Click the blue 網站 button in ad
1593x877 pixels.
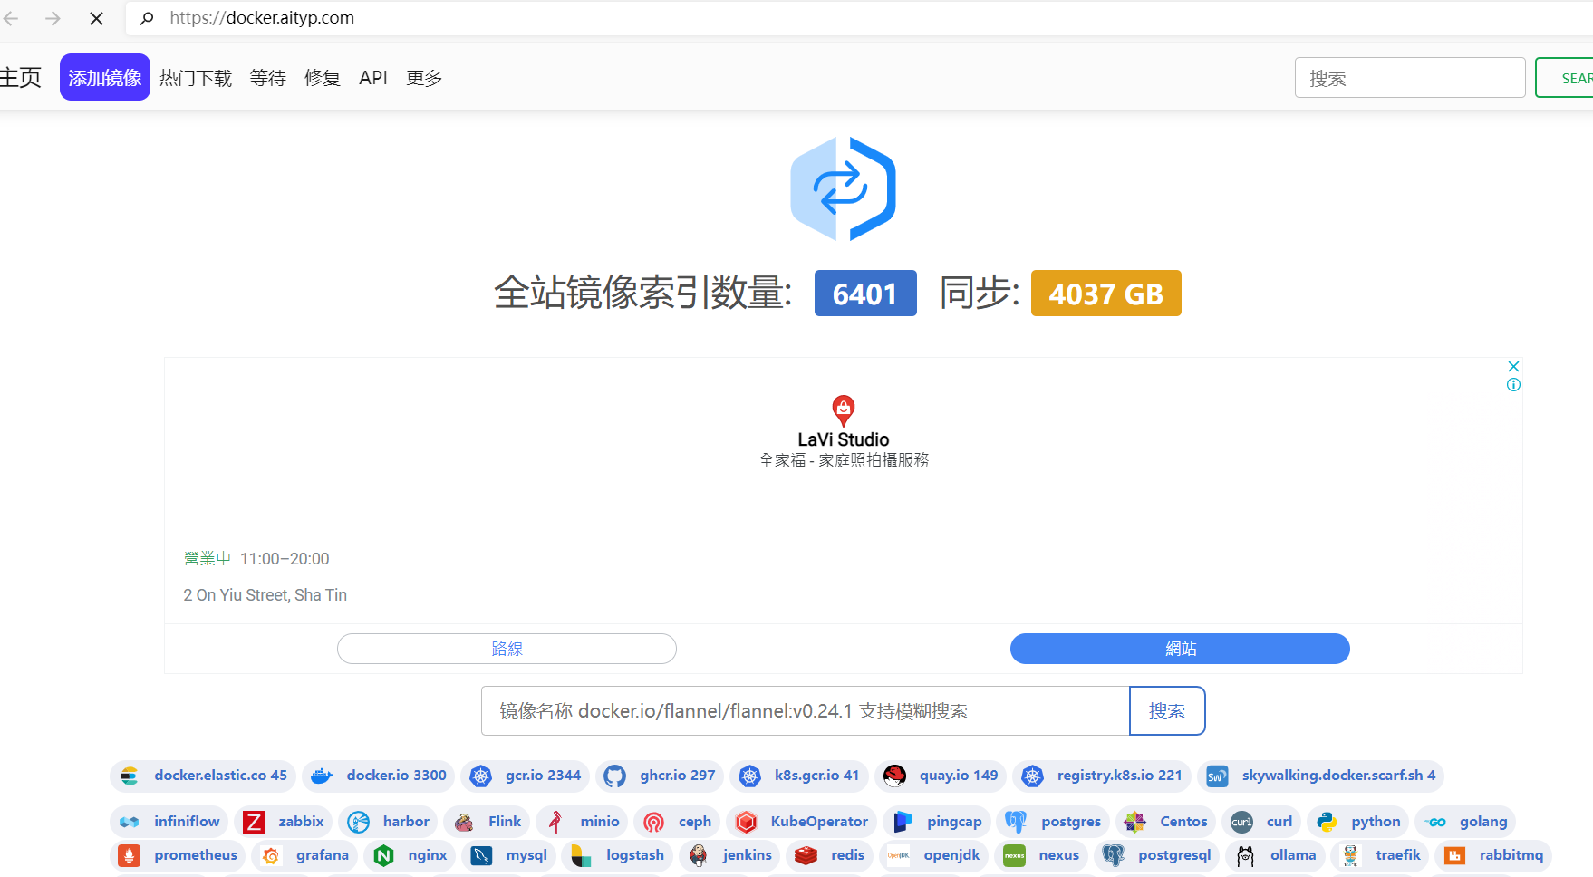coord(1180,649)
